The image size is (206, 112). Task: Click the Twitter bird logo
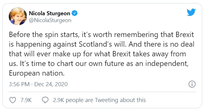pyautogui.click(x=191, y=12)
